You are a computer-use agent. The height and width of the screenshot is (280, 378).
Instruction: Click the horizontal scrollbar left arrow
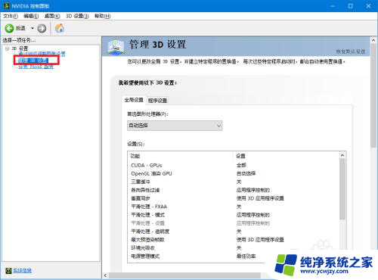click(105, 275)
